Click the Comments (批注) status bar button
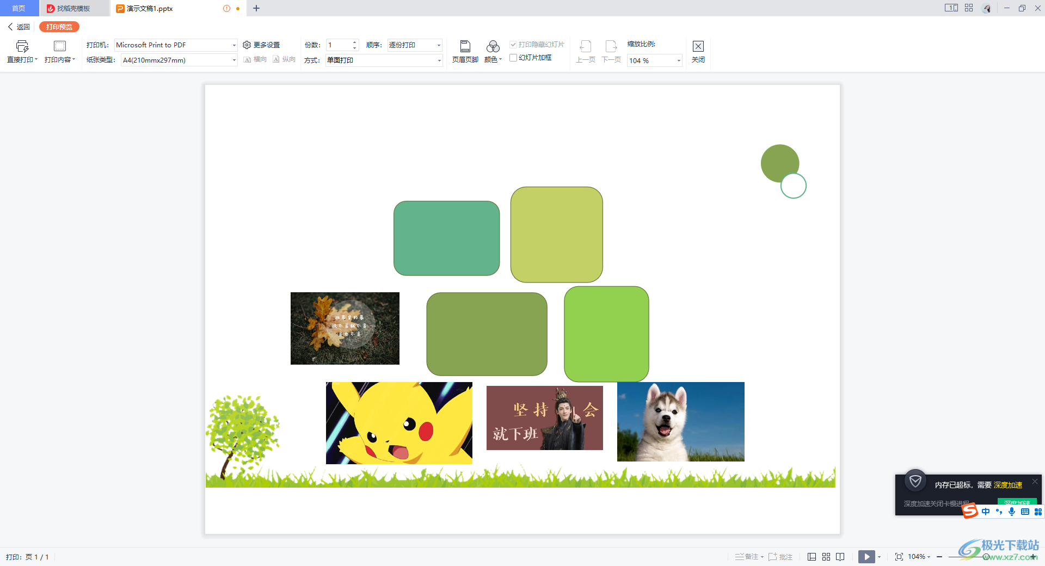 780,557
